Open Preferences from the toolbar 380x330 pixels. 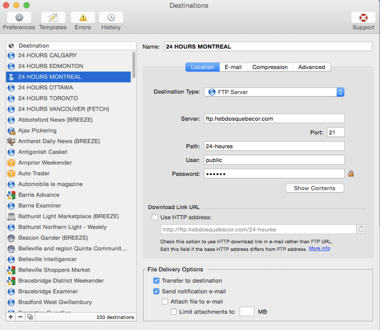tap(19, 18)
